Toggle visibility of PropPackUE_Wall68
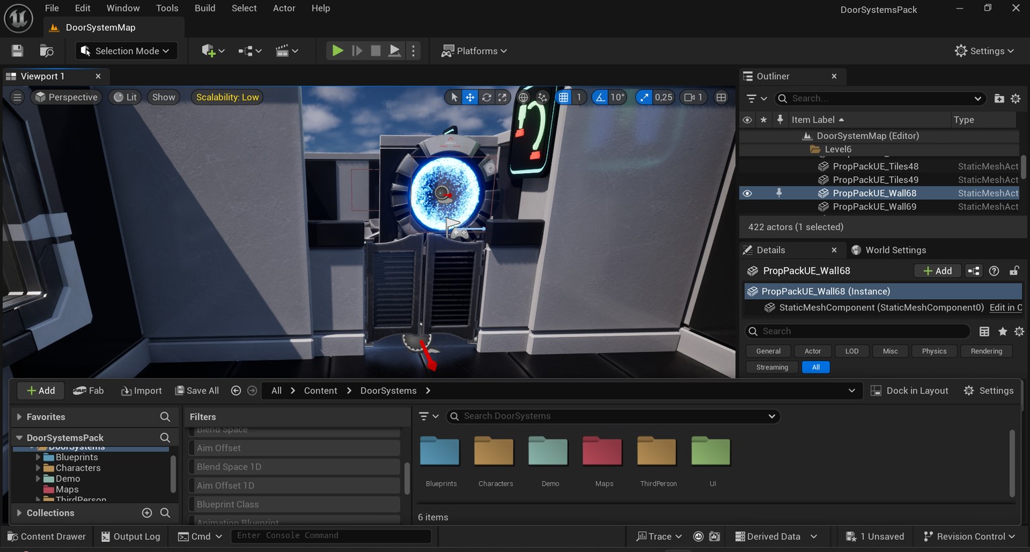The image size is (1030, 552). pyautogui.click(x=747, y=193)
